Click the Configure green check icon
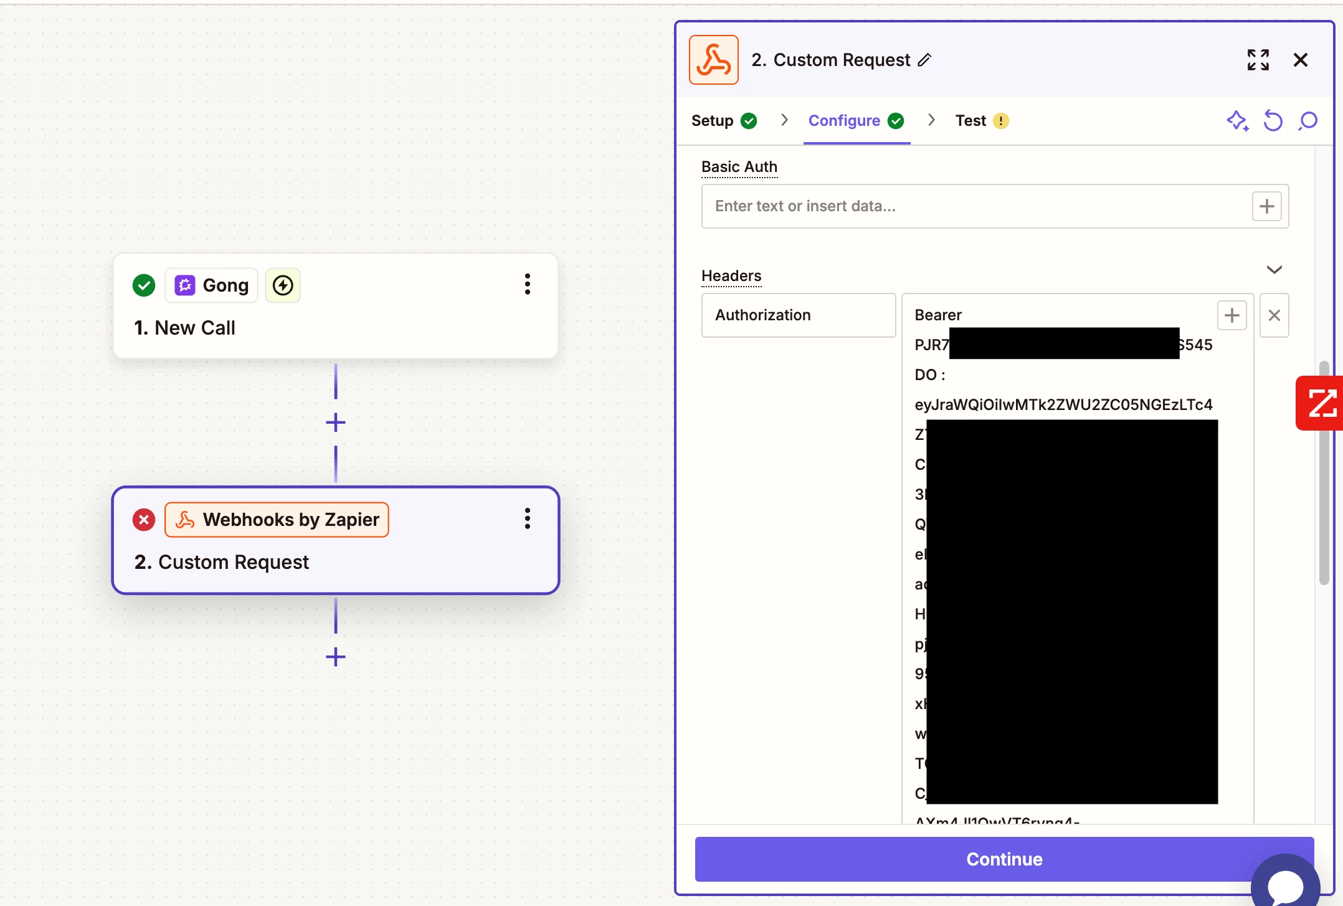Image resolution: width=1343 pixels, height=906 pixels. (896, 121)
